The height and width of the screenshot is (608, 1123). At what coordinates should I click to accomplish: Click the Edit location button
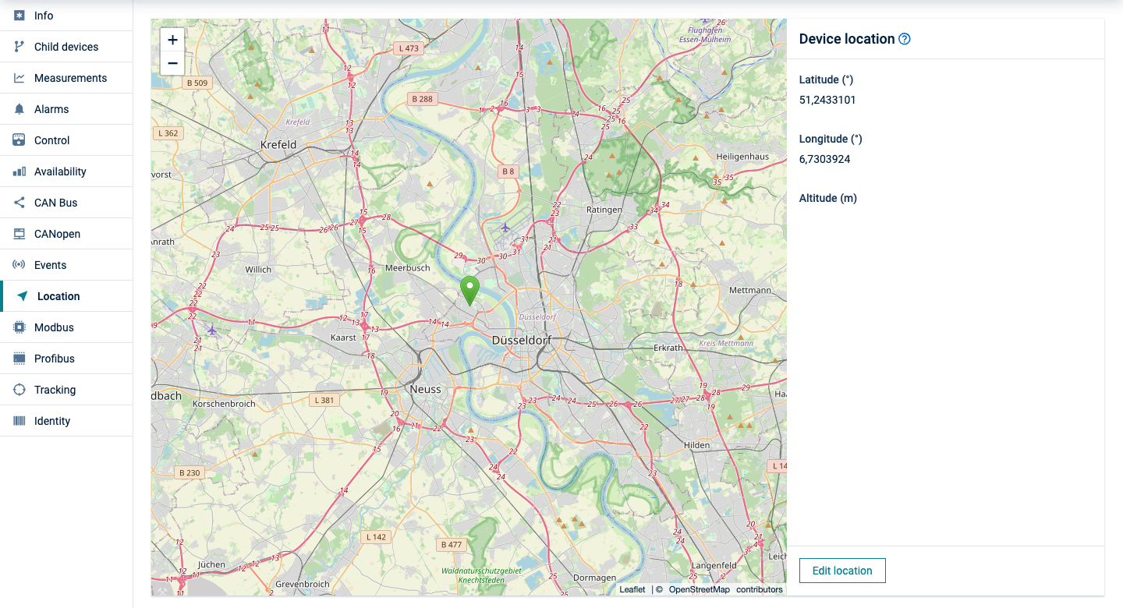[x=842, y=571]
